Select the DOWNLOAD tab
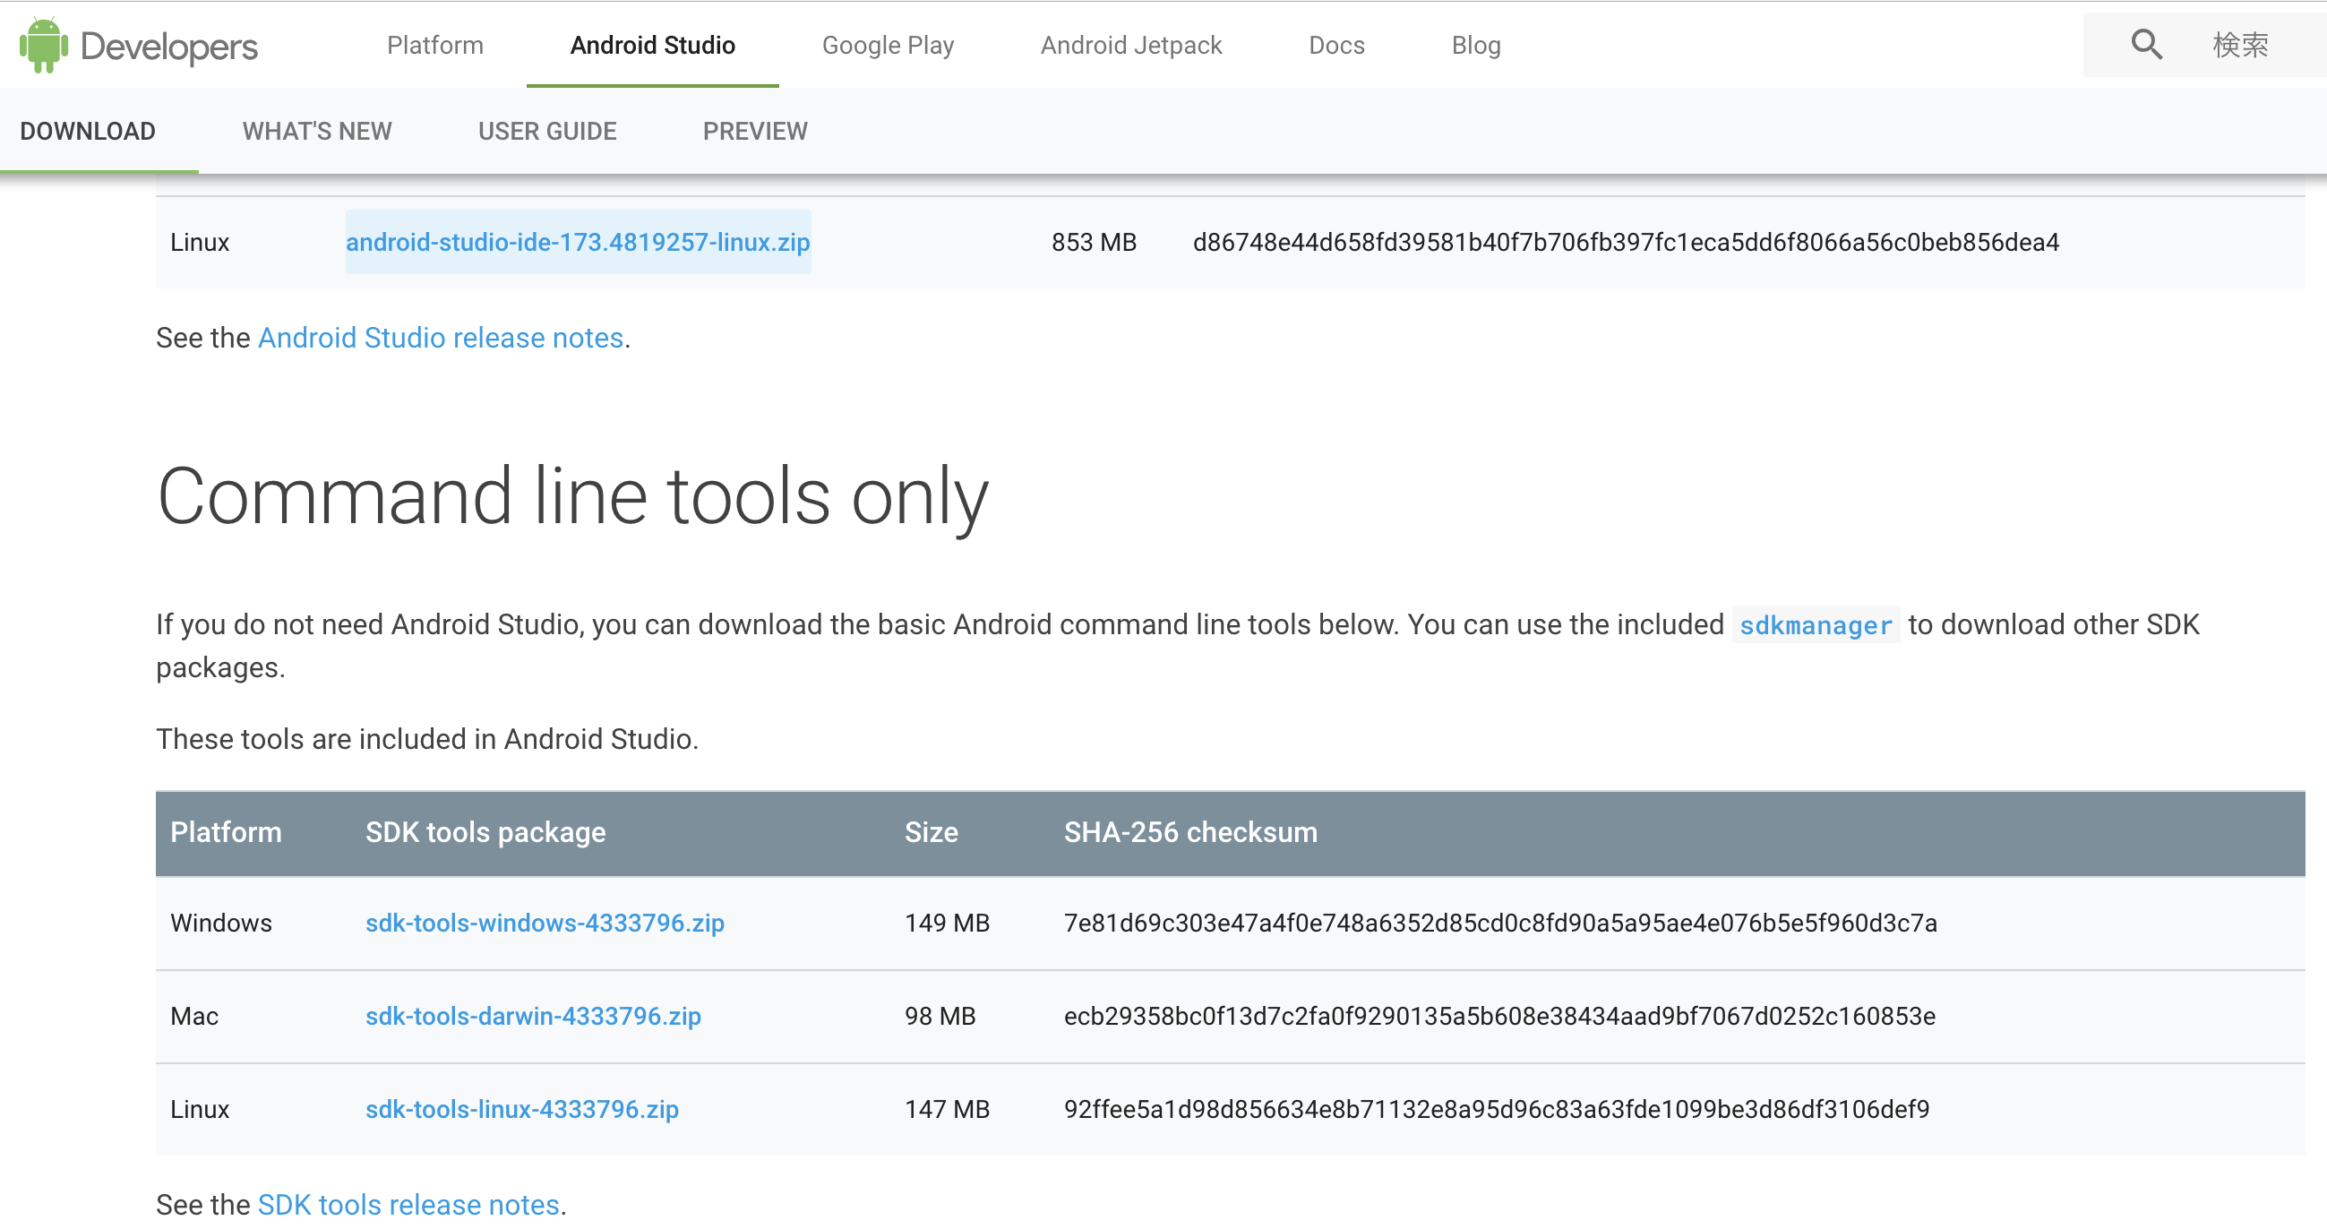The image size is (2327, 1229). click(87, 131)
